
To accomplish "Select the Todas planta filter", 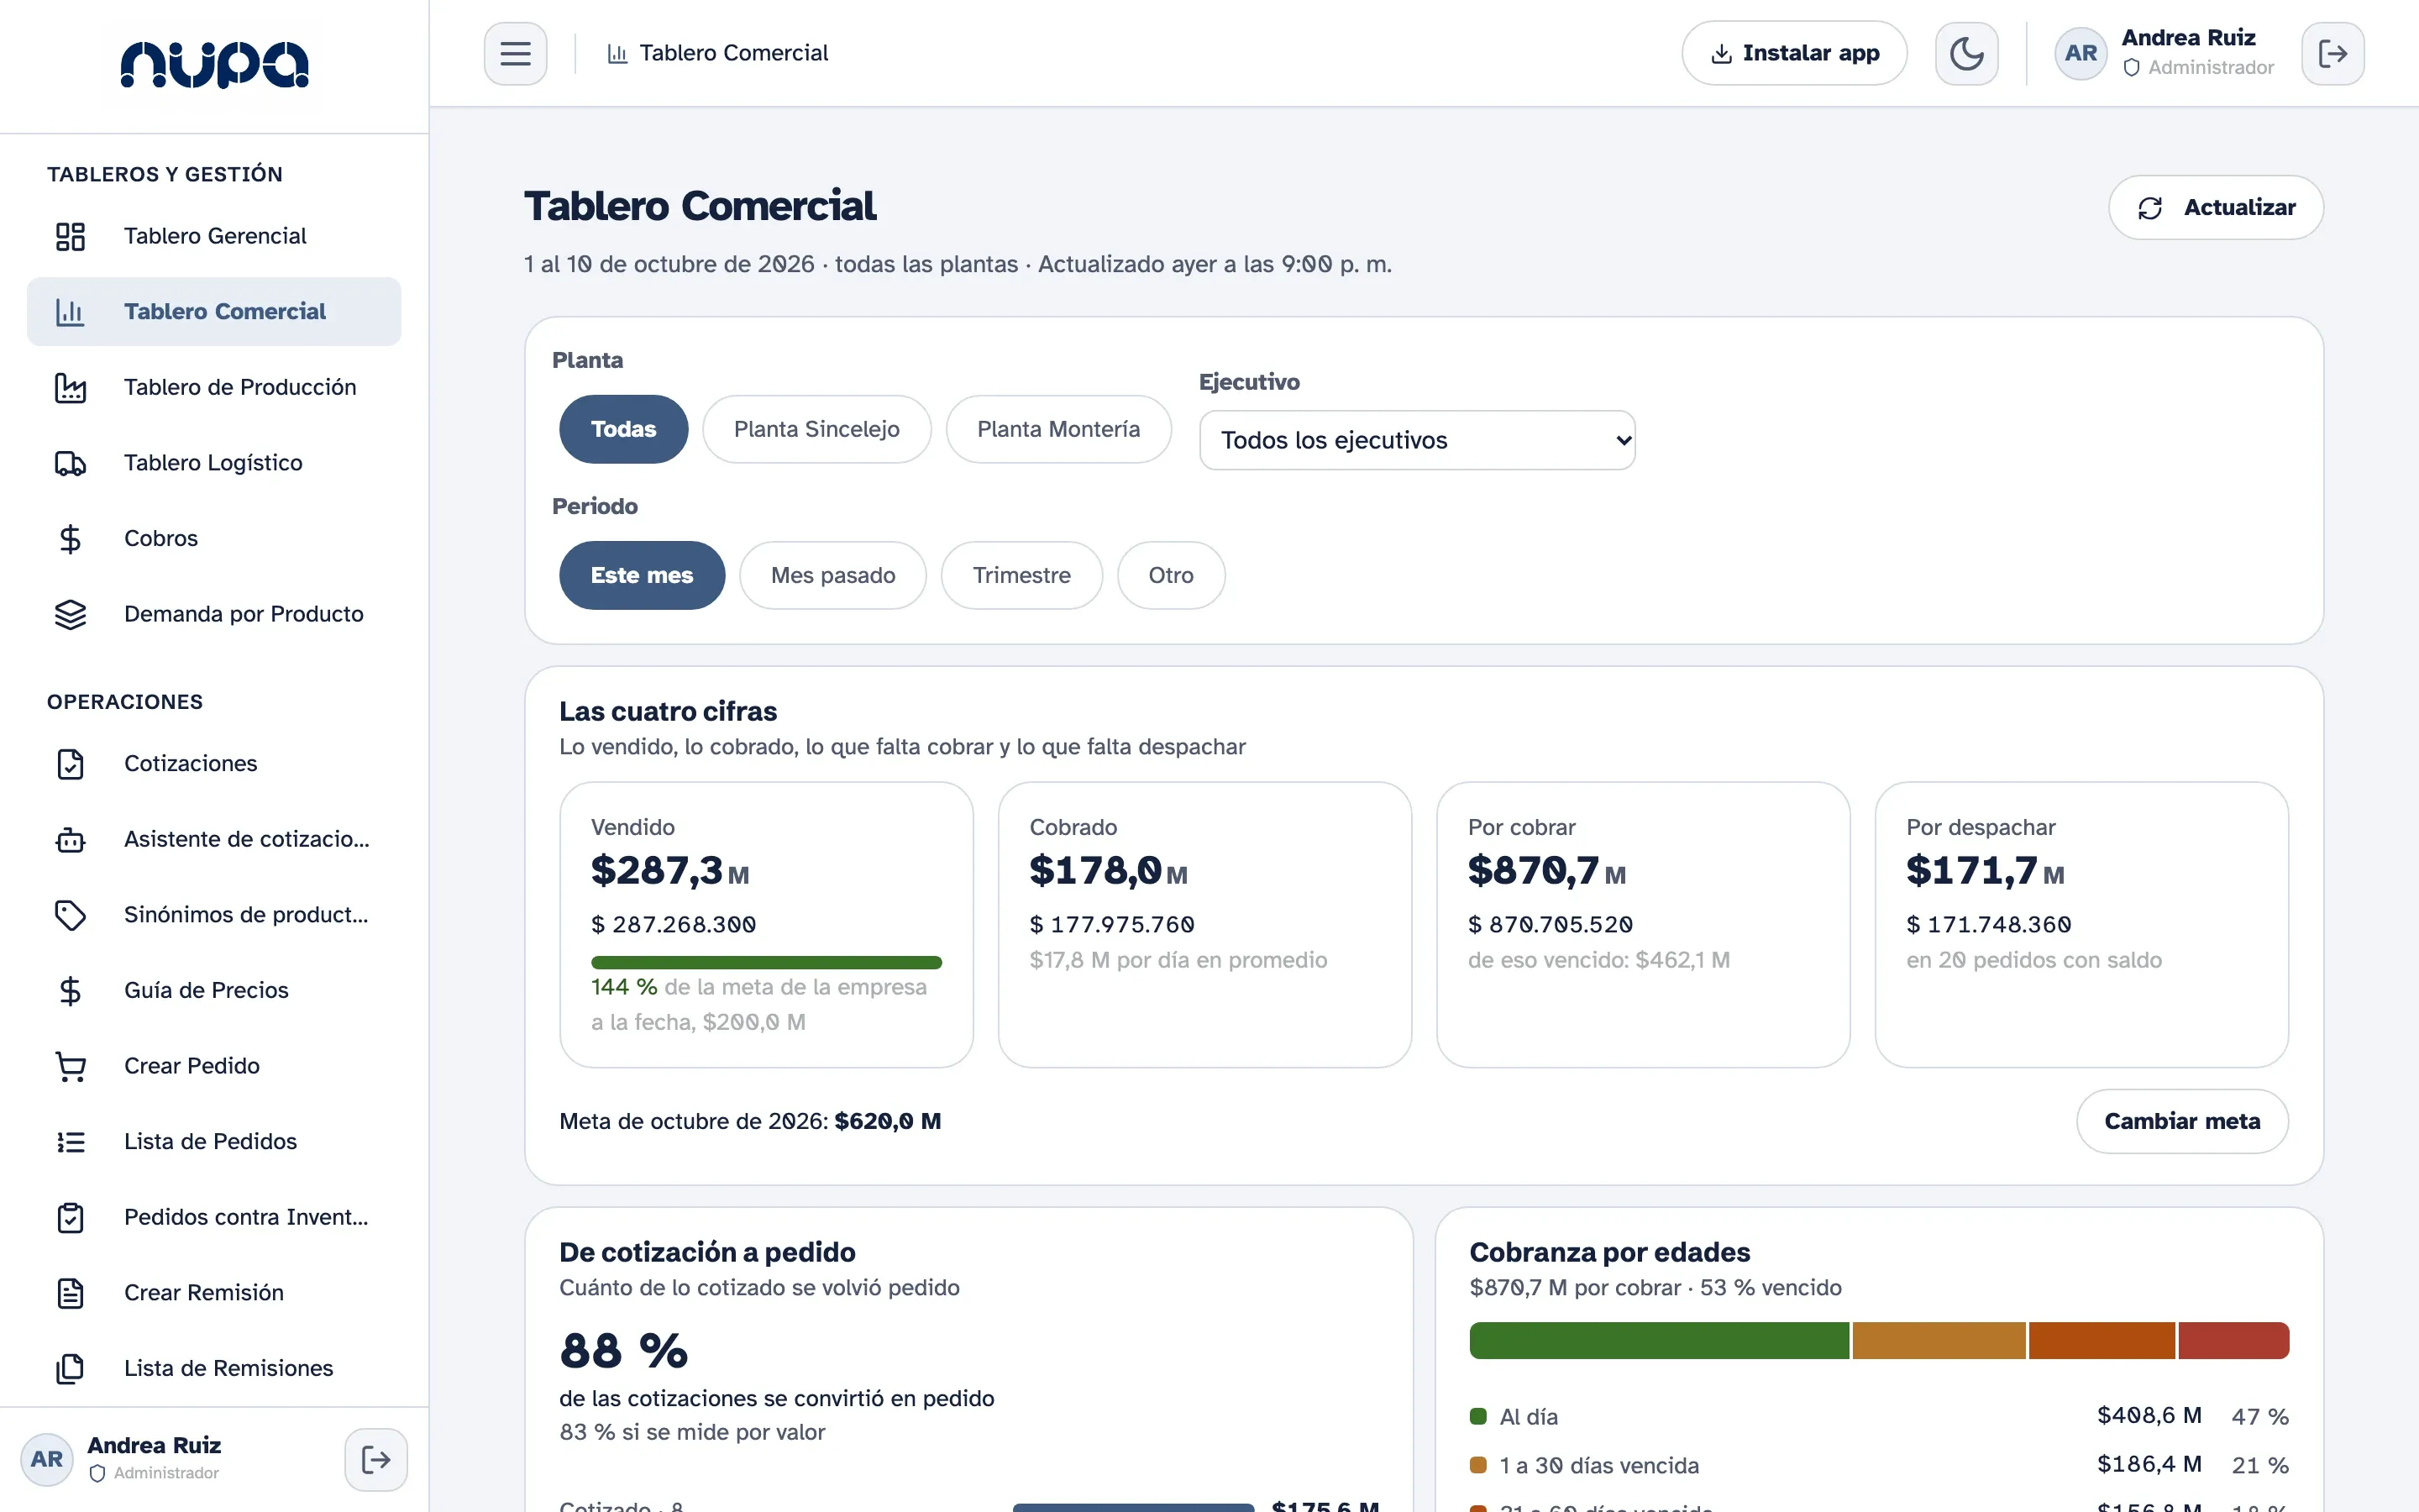I will (624, 429).
